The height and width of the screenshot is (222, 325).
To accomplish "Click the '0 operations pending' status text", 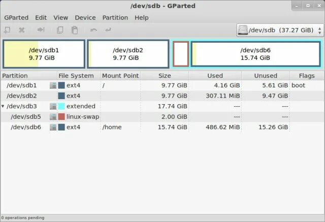I will coord(23,218).
